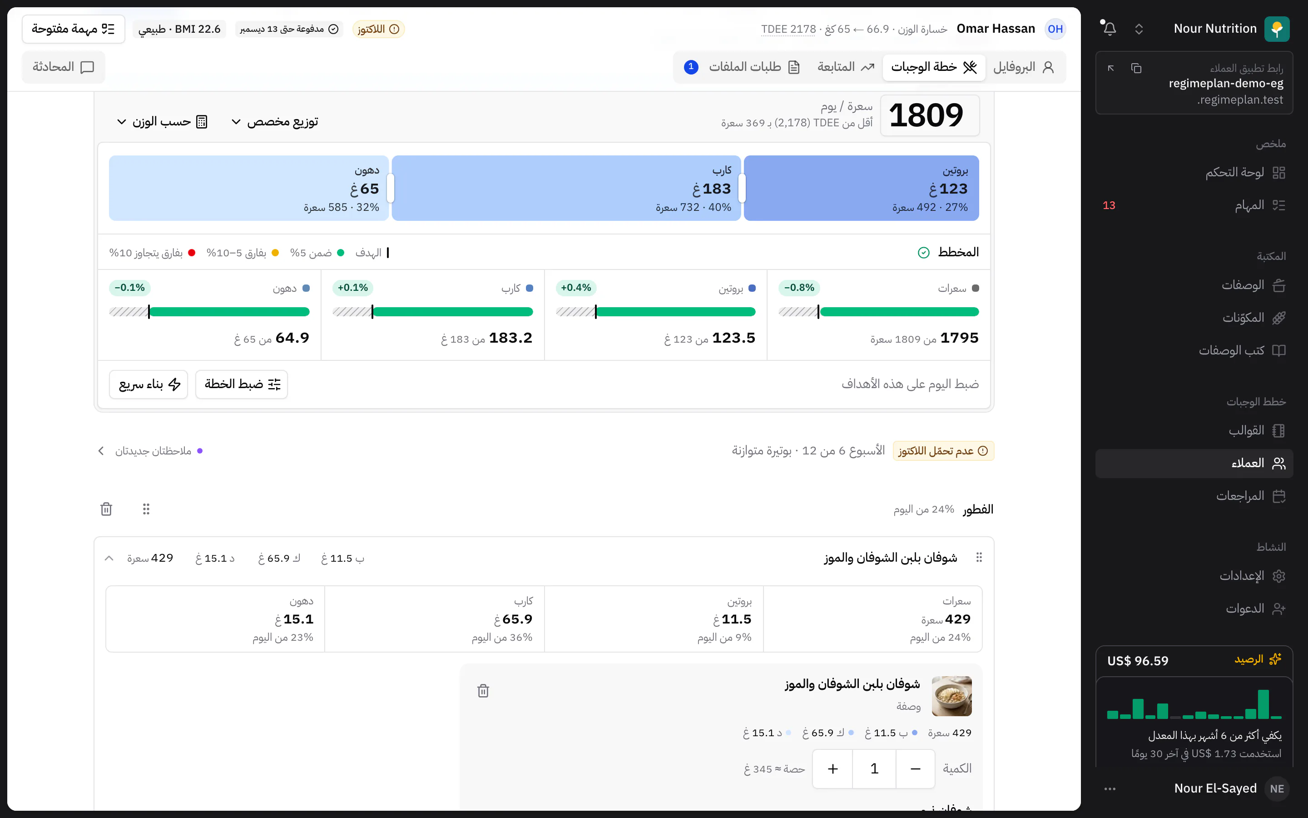Open المكوّنات ingredients library
Image resolution: width=1308 pixels, height=818 pixels.
pyautogui.click(x=1194, y=318)
